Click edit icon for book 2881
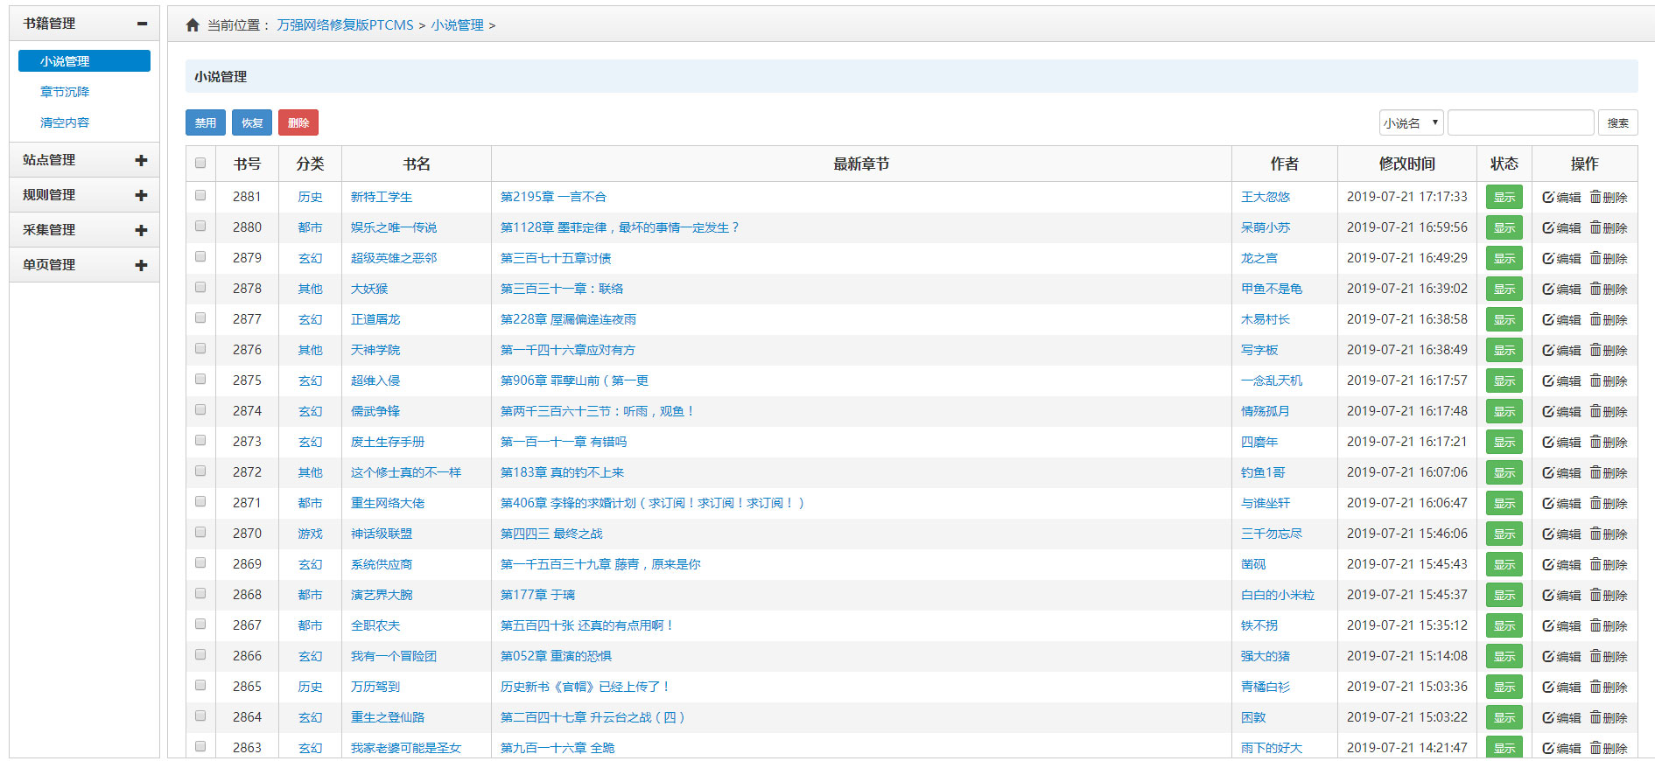 (x=1548, y=198)
